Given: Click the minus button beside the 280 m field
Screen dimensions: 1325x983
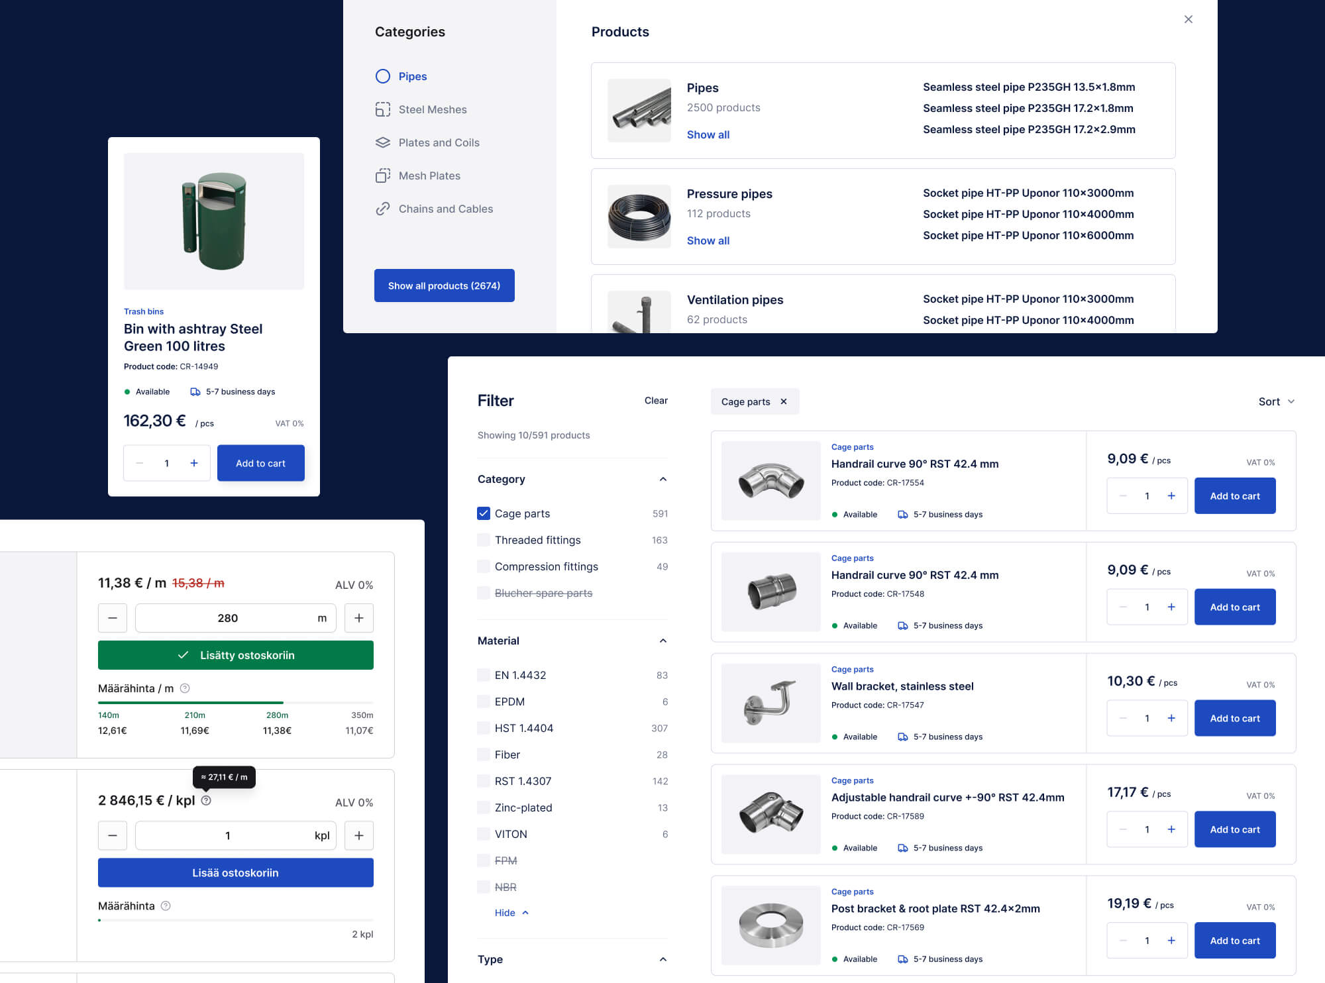Looking at the screenshot, I should 113,618.
